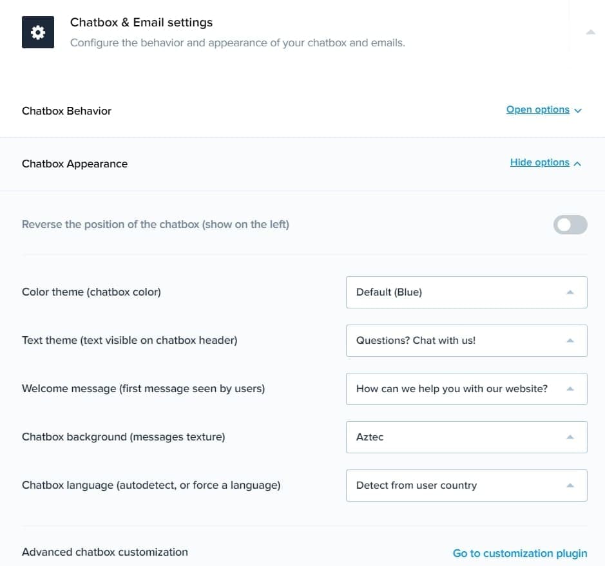Click the Chatbox Appearance section header
The height and width of the screenshot is (566, 605).
pyautogui.click(x=75, y=164)
